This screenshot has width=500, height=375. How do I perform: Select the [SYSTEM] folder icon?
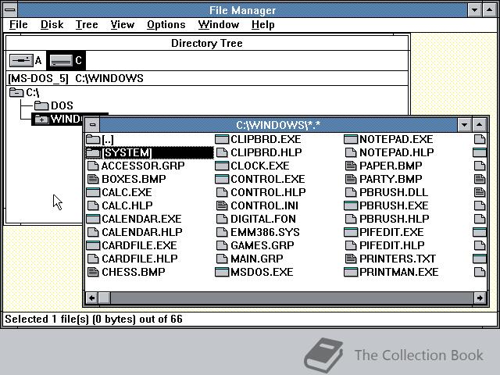[x=93, y=153]
